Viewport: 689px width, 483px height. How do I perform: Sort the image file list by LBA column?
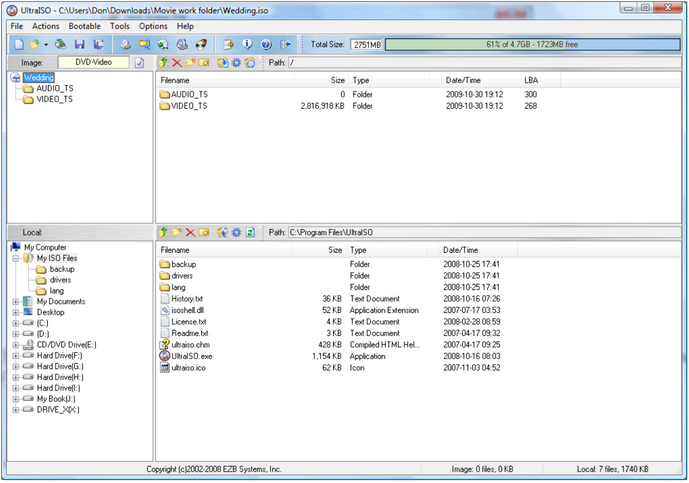coord(540,80)
